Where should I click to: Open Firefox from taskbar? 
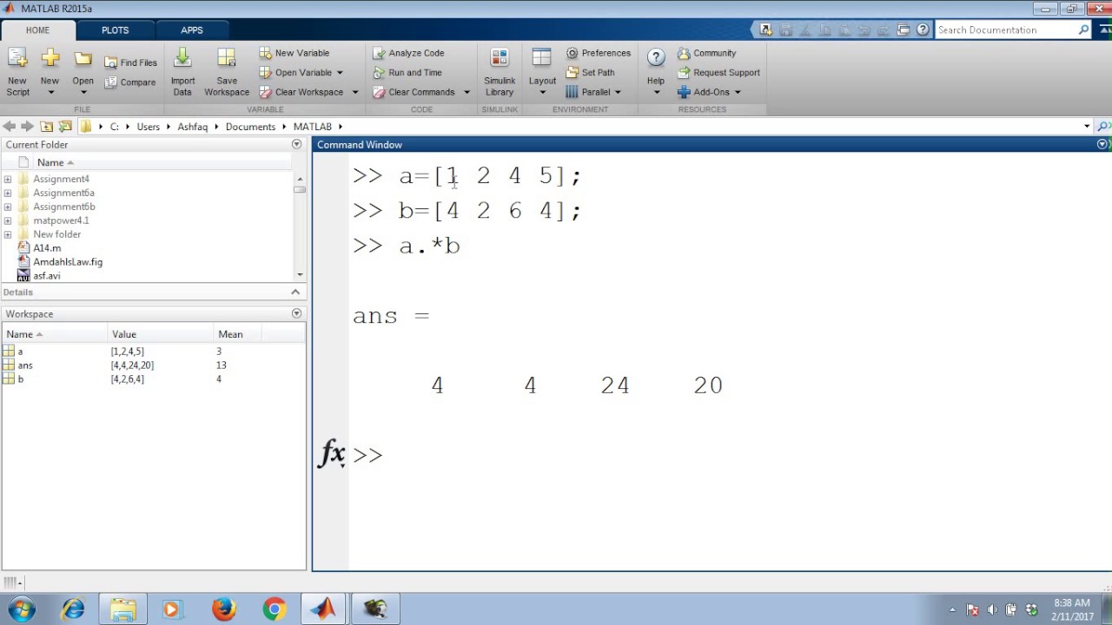223,609
